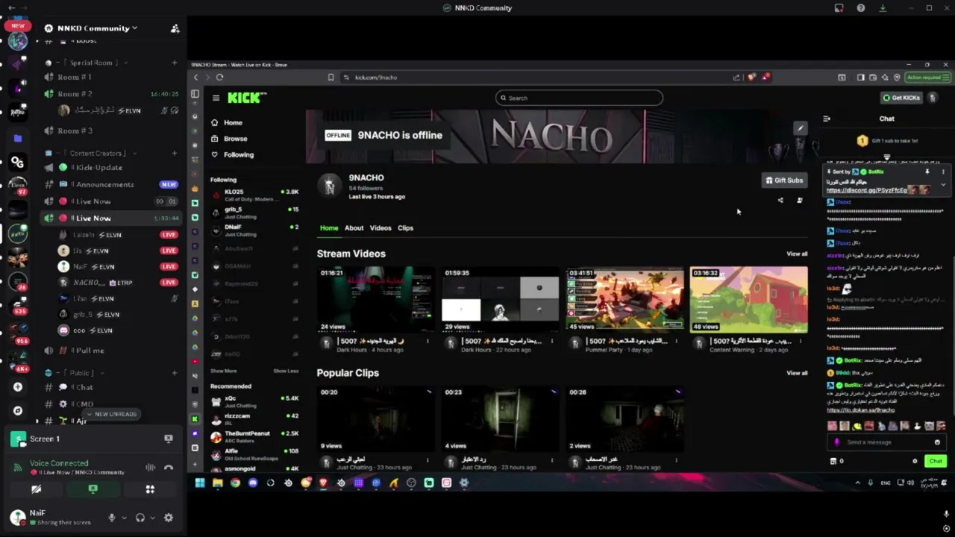Toggle the Brave sidebar panel icon
The height and width of the screenshot is (537, 955).
click(x=860, y=78)
